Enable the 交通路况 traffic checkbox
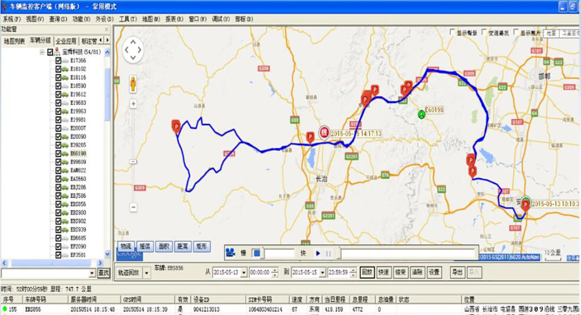This screenshot has height=315, width=581. (x=484, y=32)
